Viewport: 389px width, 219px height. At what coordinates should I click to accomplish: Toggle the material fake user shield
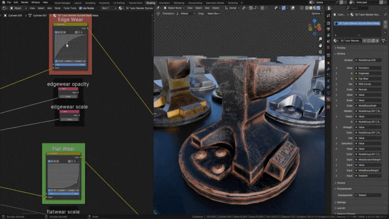point(369,41)
